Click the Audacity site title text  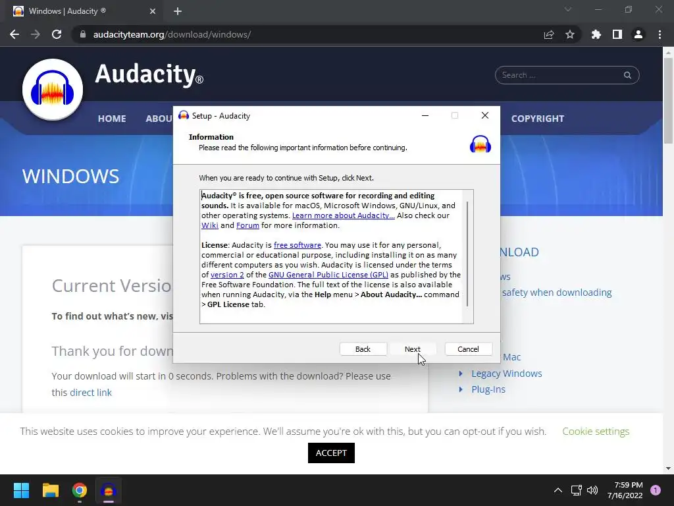(x=149, y=74)
